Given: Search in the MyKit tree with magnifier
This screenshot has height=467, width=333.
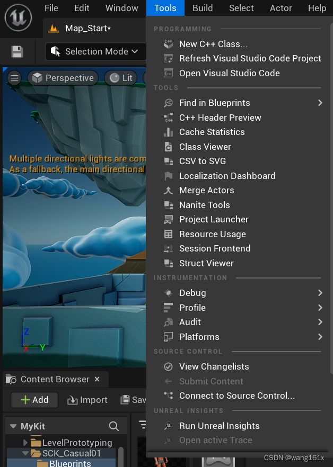Looking at the screenshot, I should [113, 426].
